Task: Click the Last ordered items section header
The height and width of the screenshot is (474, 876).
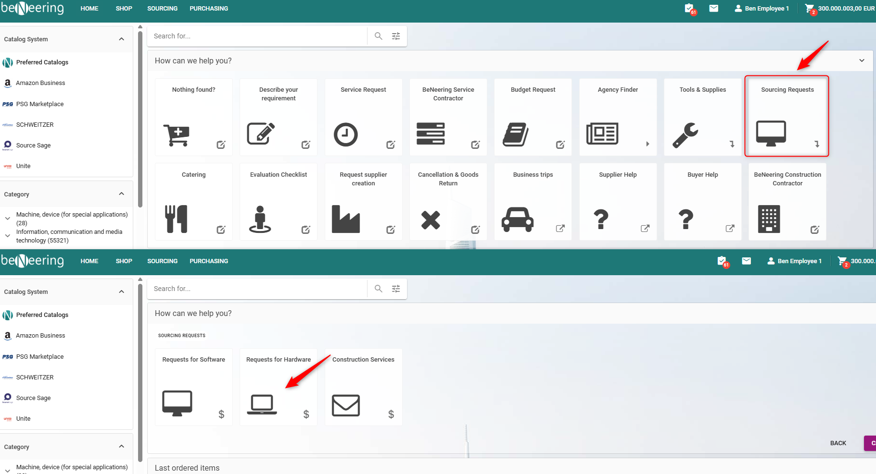Action: click(x=187, y=468)
